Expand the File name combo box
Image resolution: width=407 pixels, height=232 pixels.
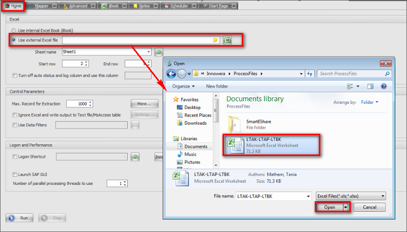pyautogui.click(x=308, y=196)
